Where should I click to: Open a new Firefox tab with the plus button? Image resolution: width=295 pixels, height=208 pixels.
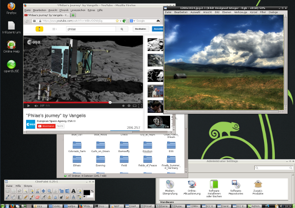point(73,15)
